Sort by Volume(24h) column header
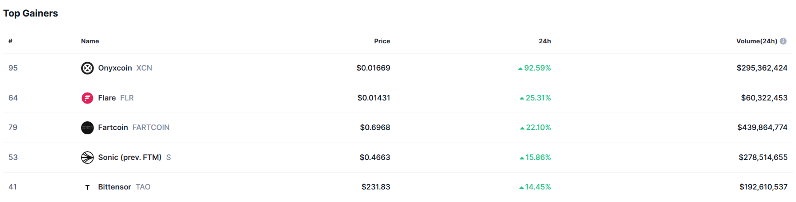796x202 pixels. [756, 41]
